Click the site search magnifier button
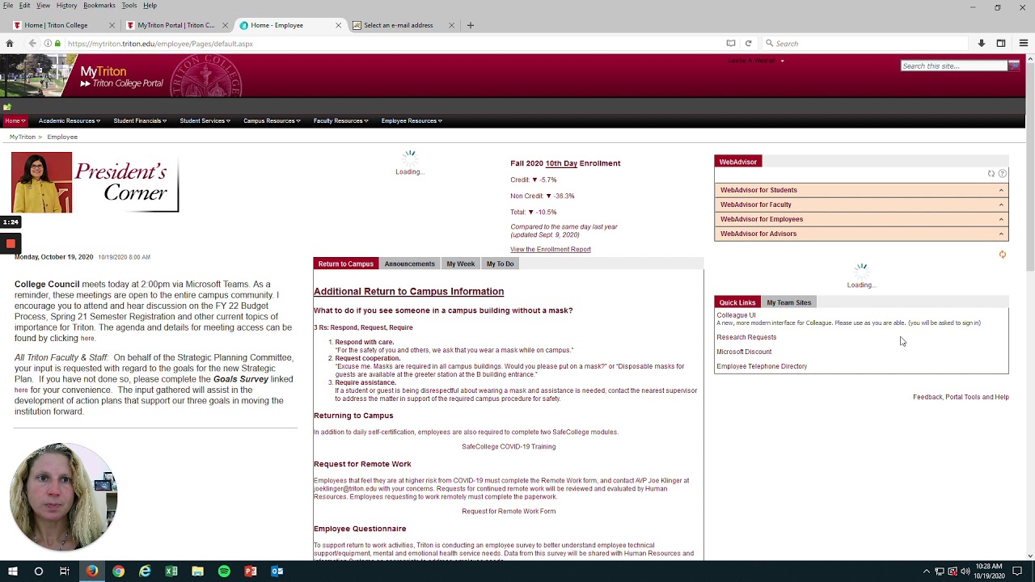Screen dimensions: 1035x582 [x=1014, y=66]
